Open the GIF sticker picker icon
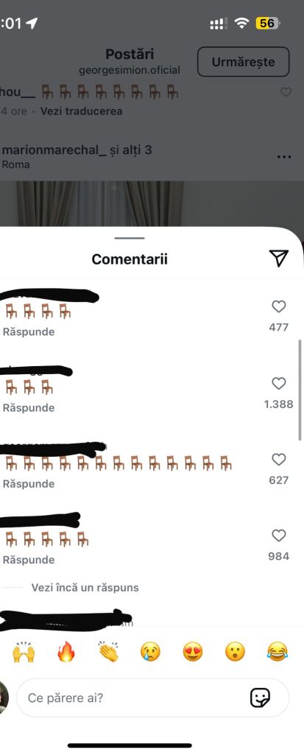 coord(261,698)
